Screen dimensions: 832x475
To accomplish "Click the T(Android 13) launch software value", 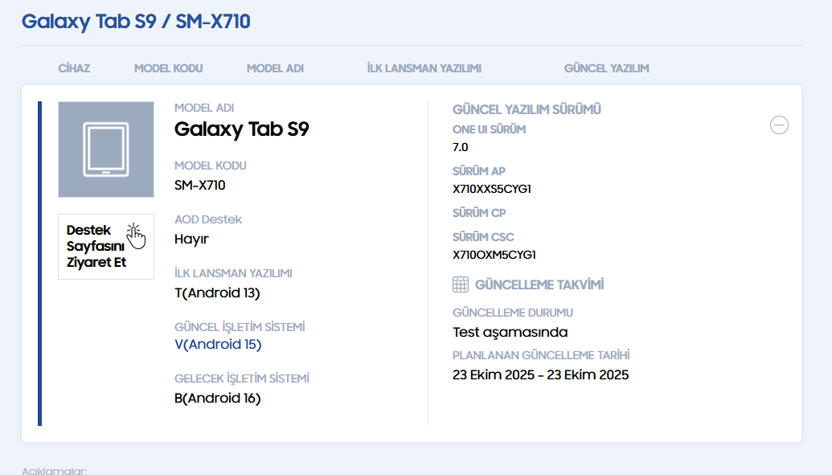I will (217, 293).
